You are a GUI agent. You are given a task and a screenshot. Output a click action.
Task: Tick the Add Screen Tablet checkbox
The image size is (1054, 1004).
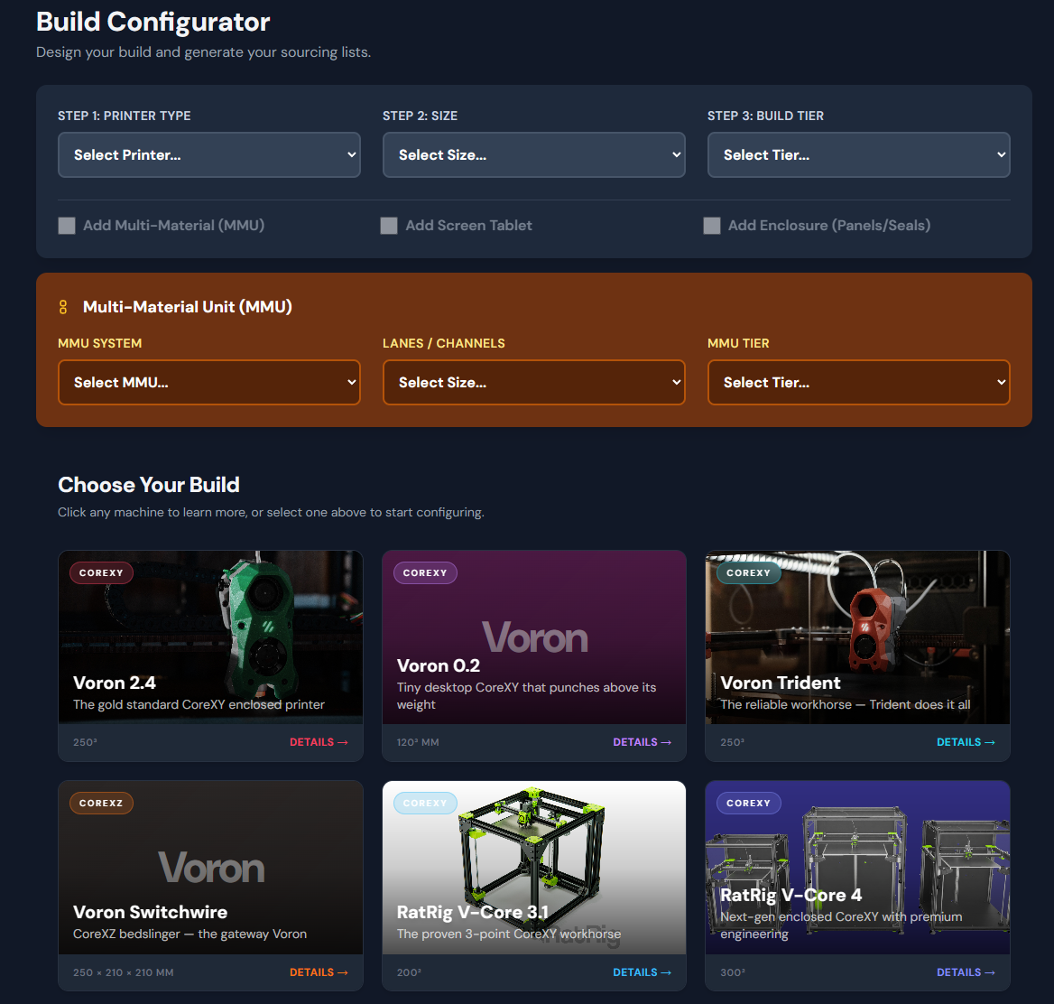(x=389, y=226)
